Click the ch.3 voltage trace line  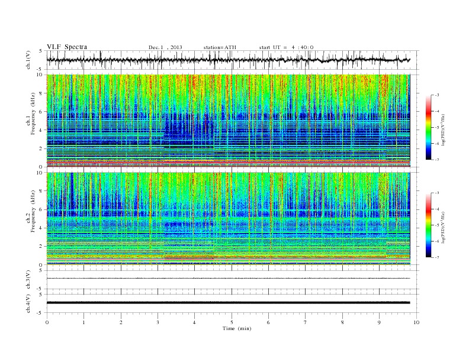tap(228, 279)
